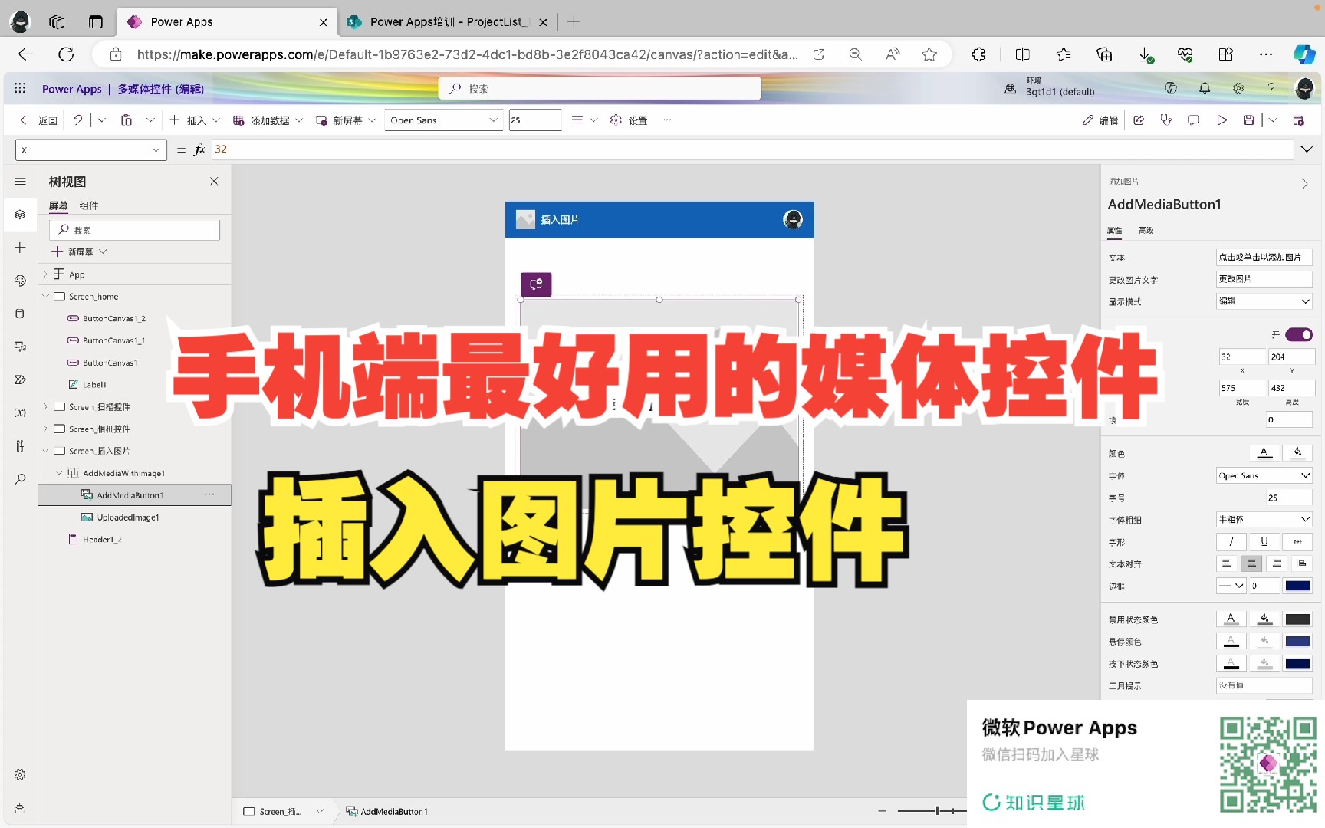Open the Open Sans font dropdown in toolbar

coord(443,120)
